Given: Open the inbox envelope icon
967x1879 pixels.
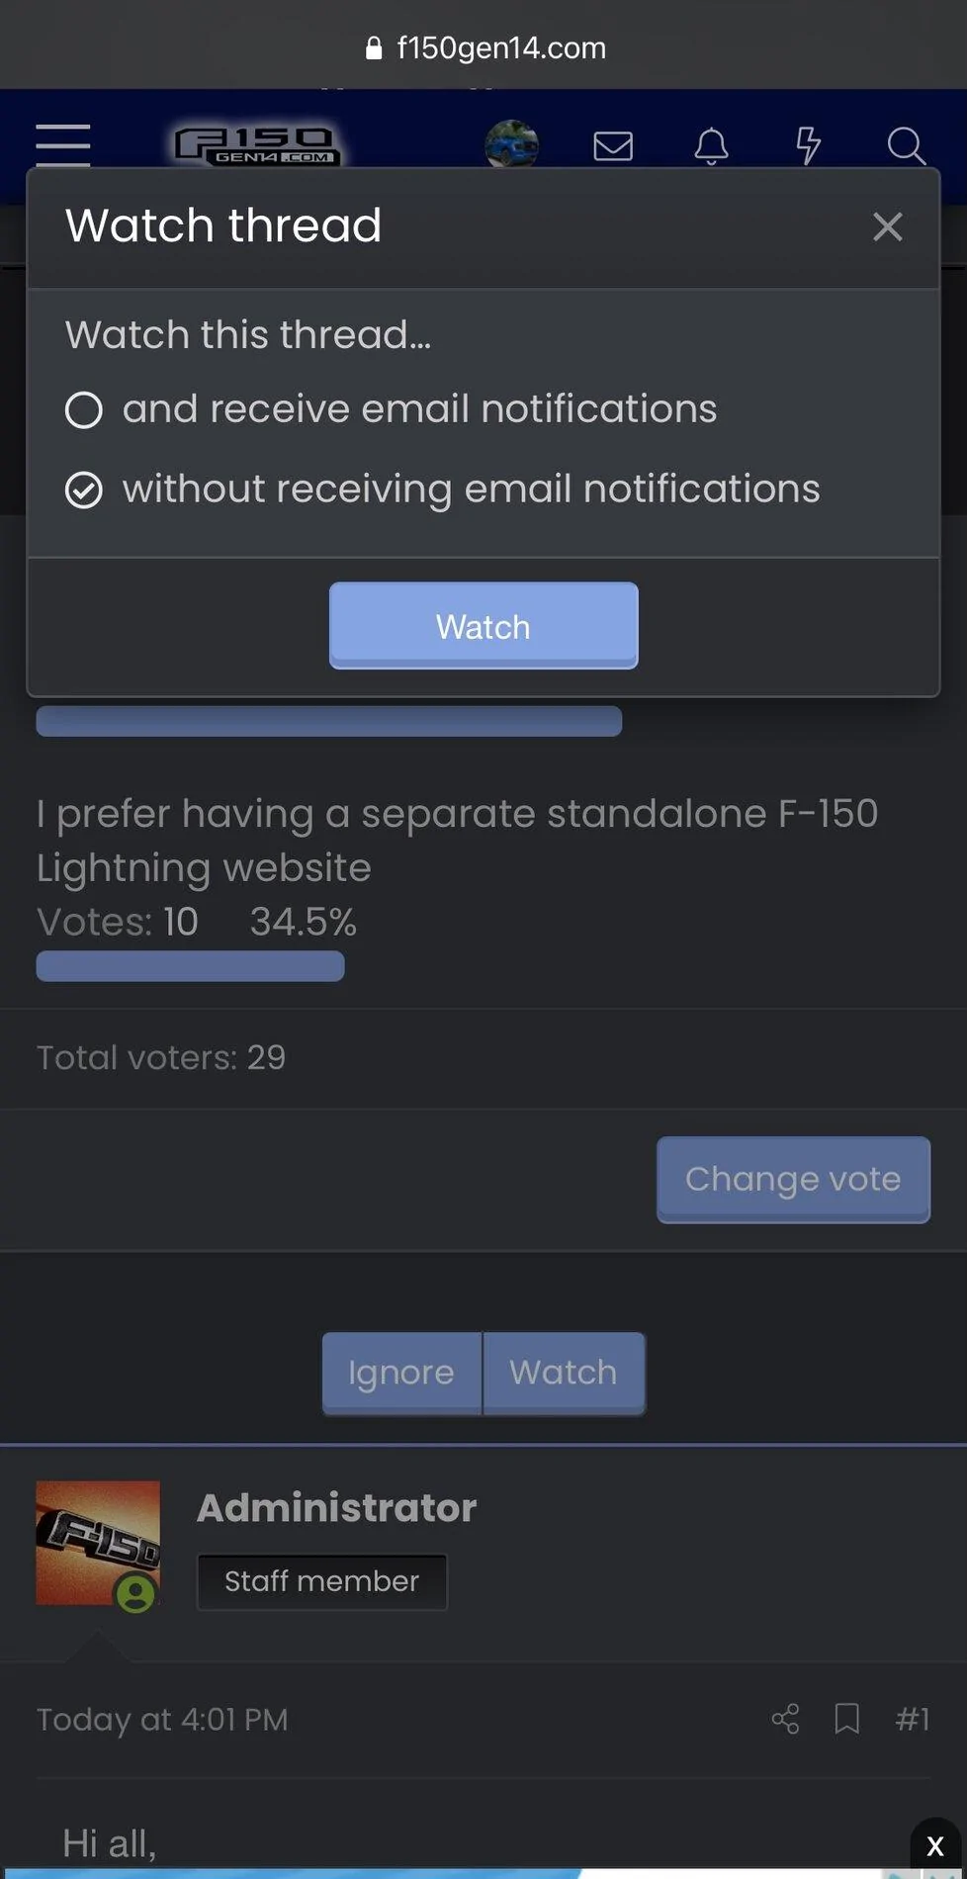Looking at the screenshot, I should coord(613,146).
